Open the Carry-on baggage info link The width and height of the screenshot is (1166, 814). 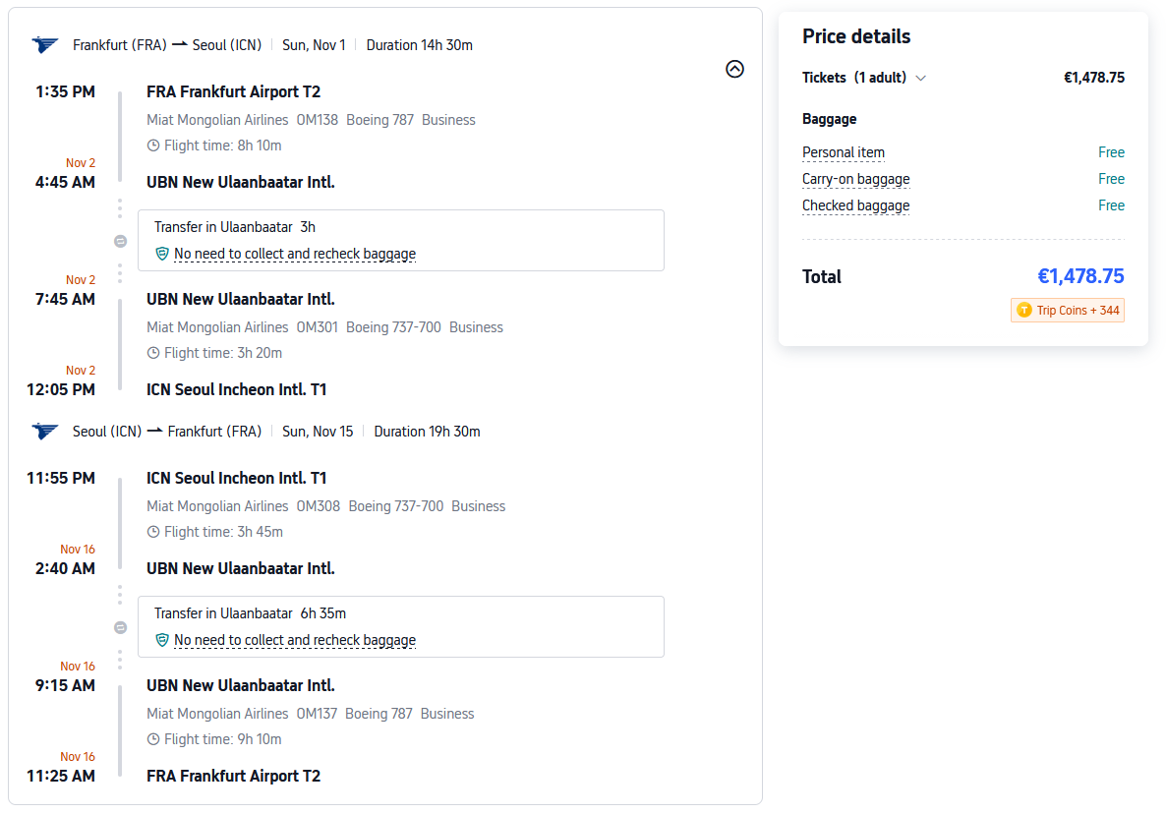coord(855,179)
